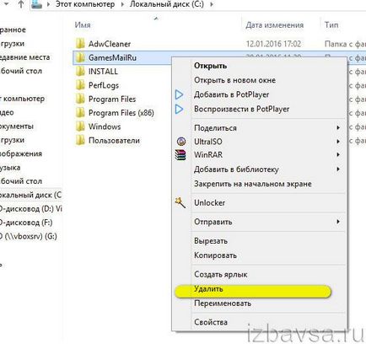
Task: Select Копировать in the context menu
Action: (215, 255)
